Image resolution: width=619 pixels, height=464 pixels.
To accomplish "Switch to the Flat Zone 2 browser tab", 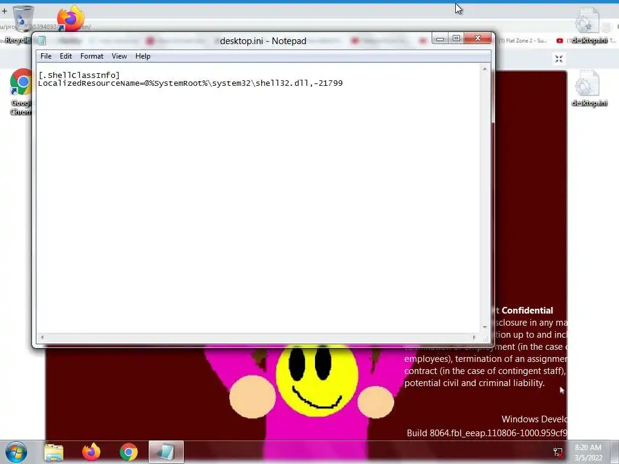I will pyautogui.click(x=522, y=40).
